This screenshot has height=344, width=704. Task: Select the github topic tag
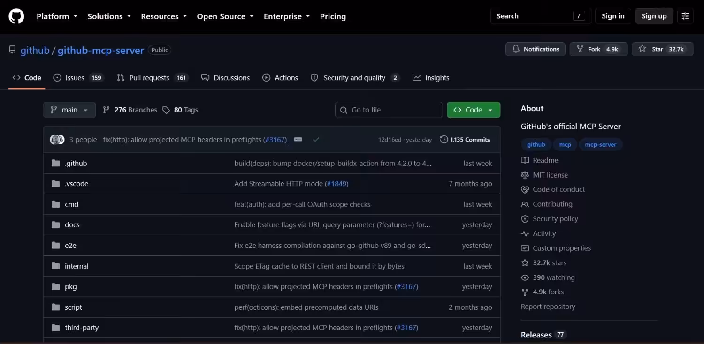click(536, 145)
